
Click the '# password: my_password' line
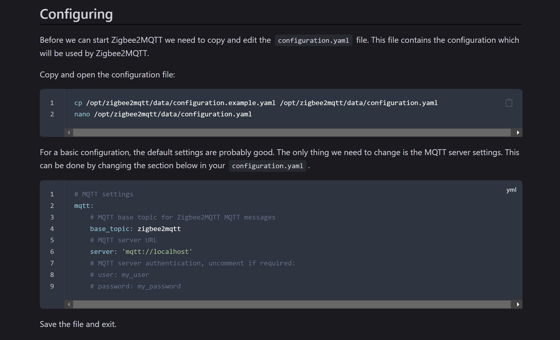135,286
